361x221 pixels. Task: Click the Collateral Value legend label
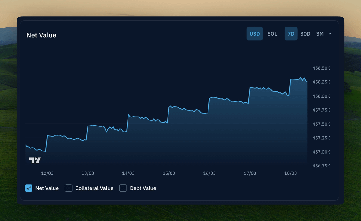[x=94, y=188]
